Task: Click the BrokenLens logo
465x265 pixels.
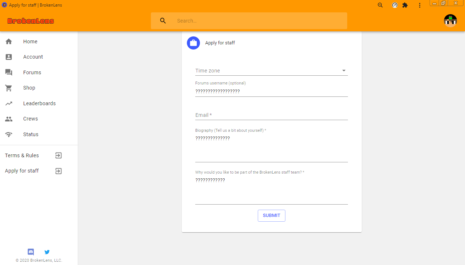Action: 31,21
